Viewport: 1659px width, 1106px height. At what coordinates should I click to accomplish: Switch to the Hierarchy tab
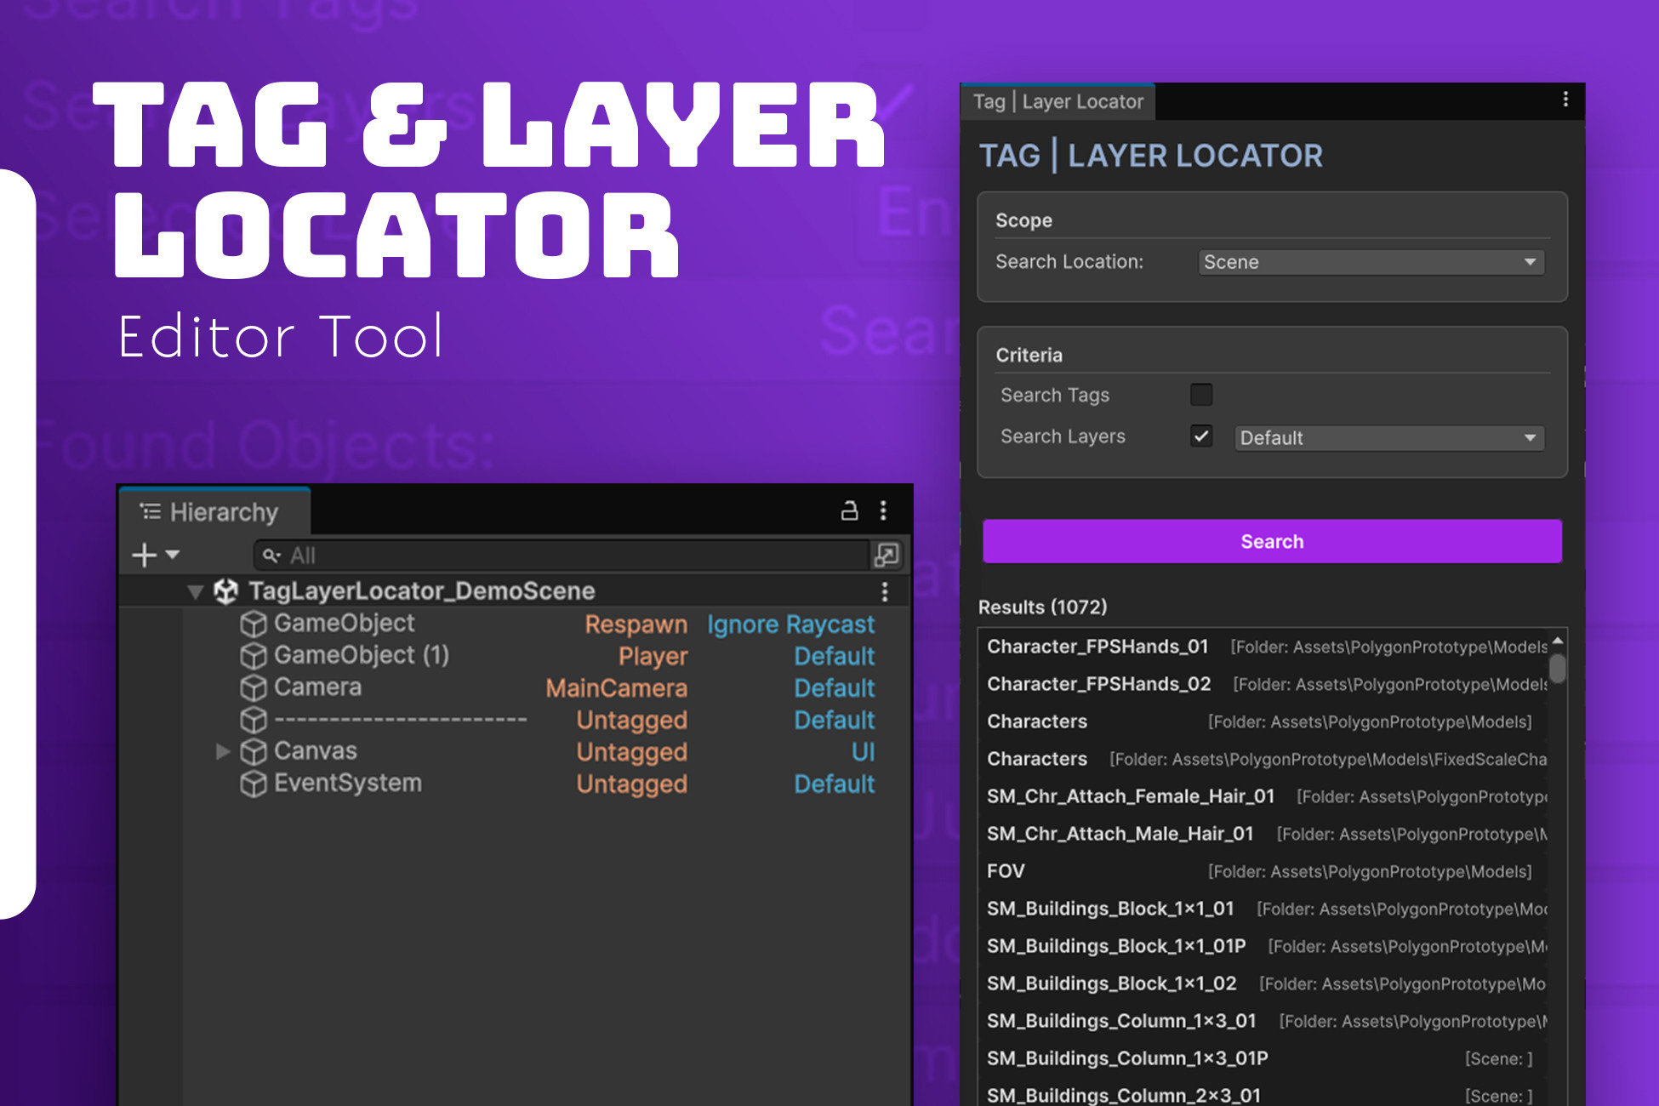pyautogui.click(x=213, y=512)
